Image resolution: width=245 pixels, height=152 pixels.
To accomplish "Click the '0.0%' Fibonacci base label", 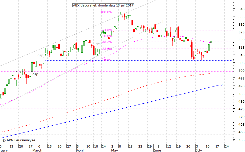I will pos(108,60).
